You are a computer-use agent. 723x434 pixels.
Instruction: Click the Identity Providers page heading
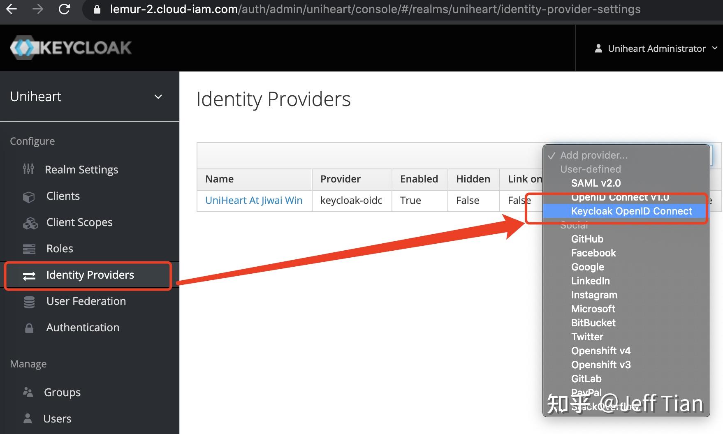point(273,99)
